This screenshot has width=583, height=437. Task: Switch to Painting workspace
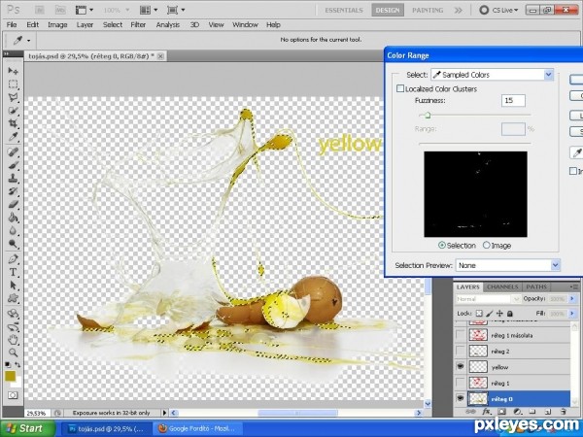pos(428,10)
